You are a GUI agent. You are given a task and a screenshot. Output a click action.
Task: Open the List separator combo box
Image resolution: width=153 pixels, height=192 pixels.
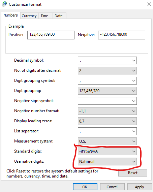pos(107,131)
